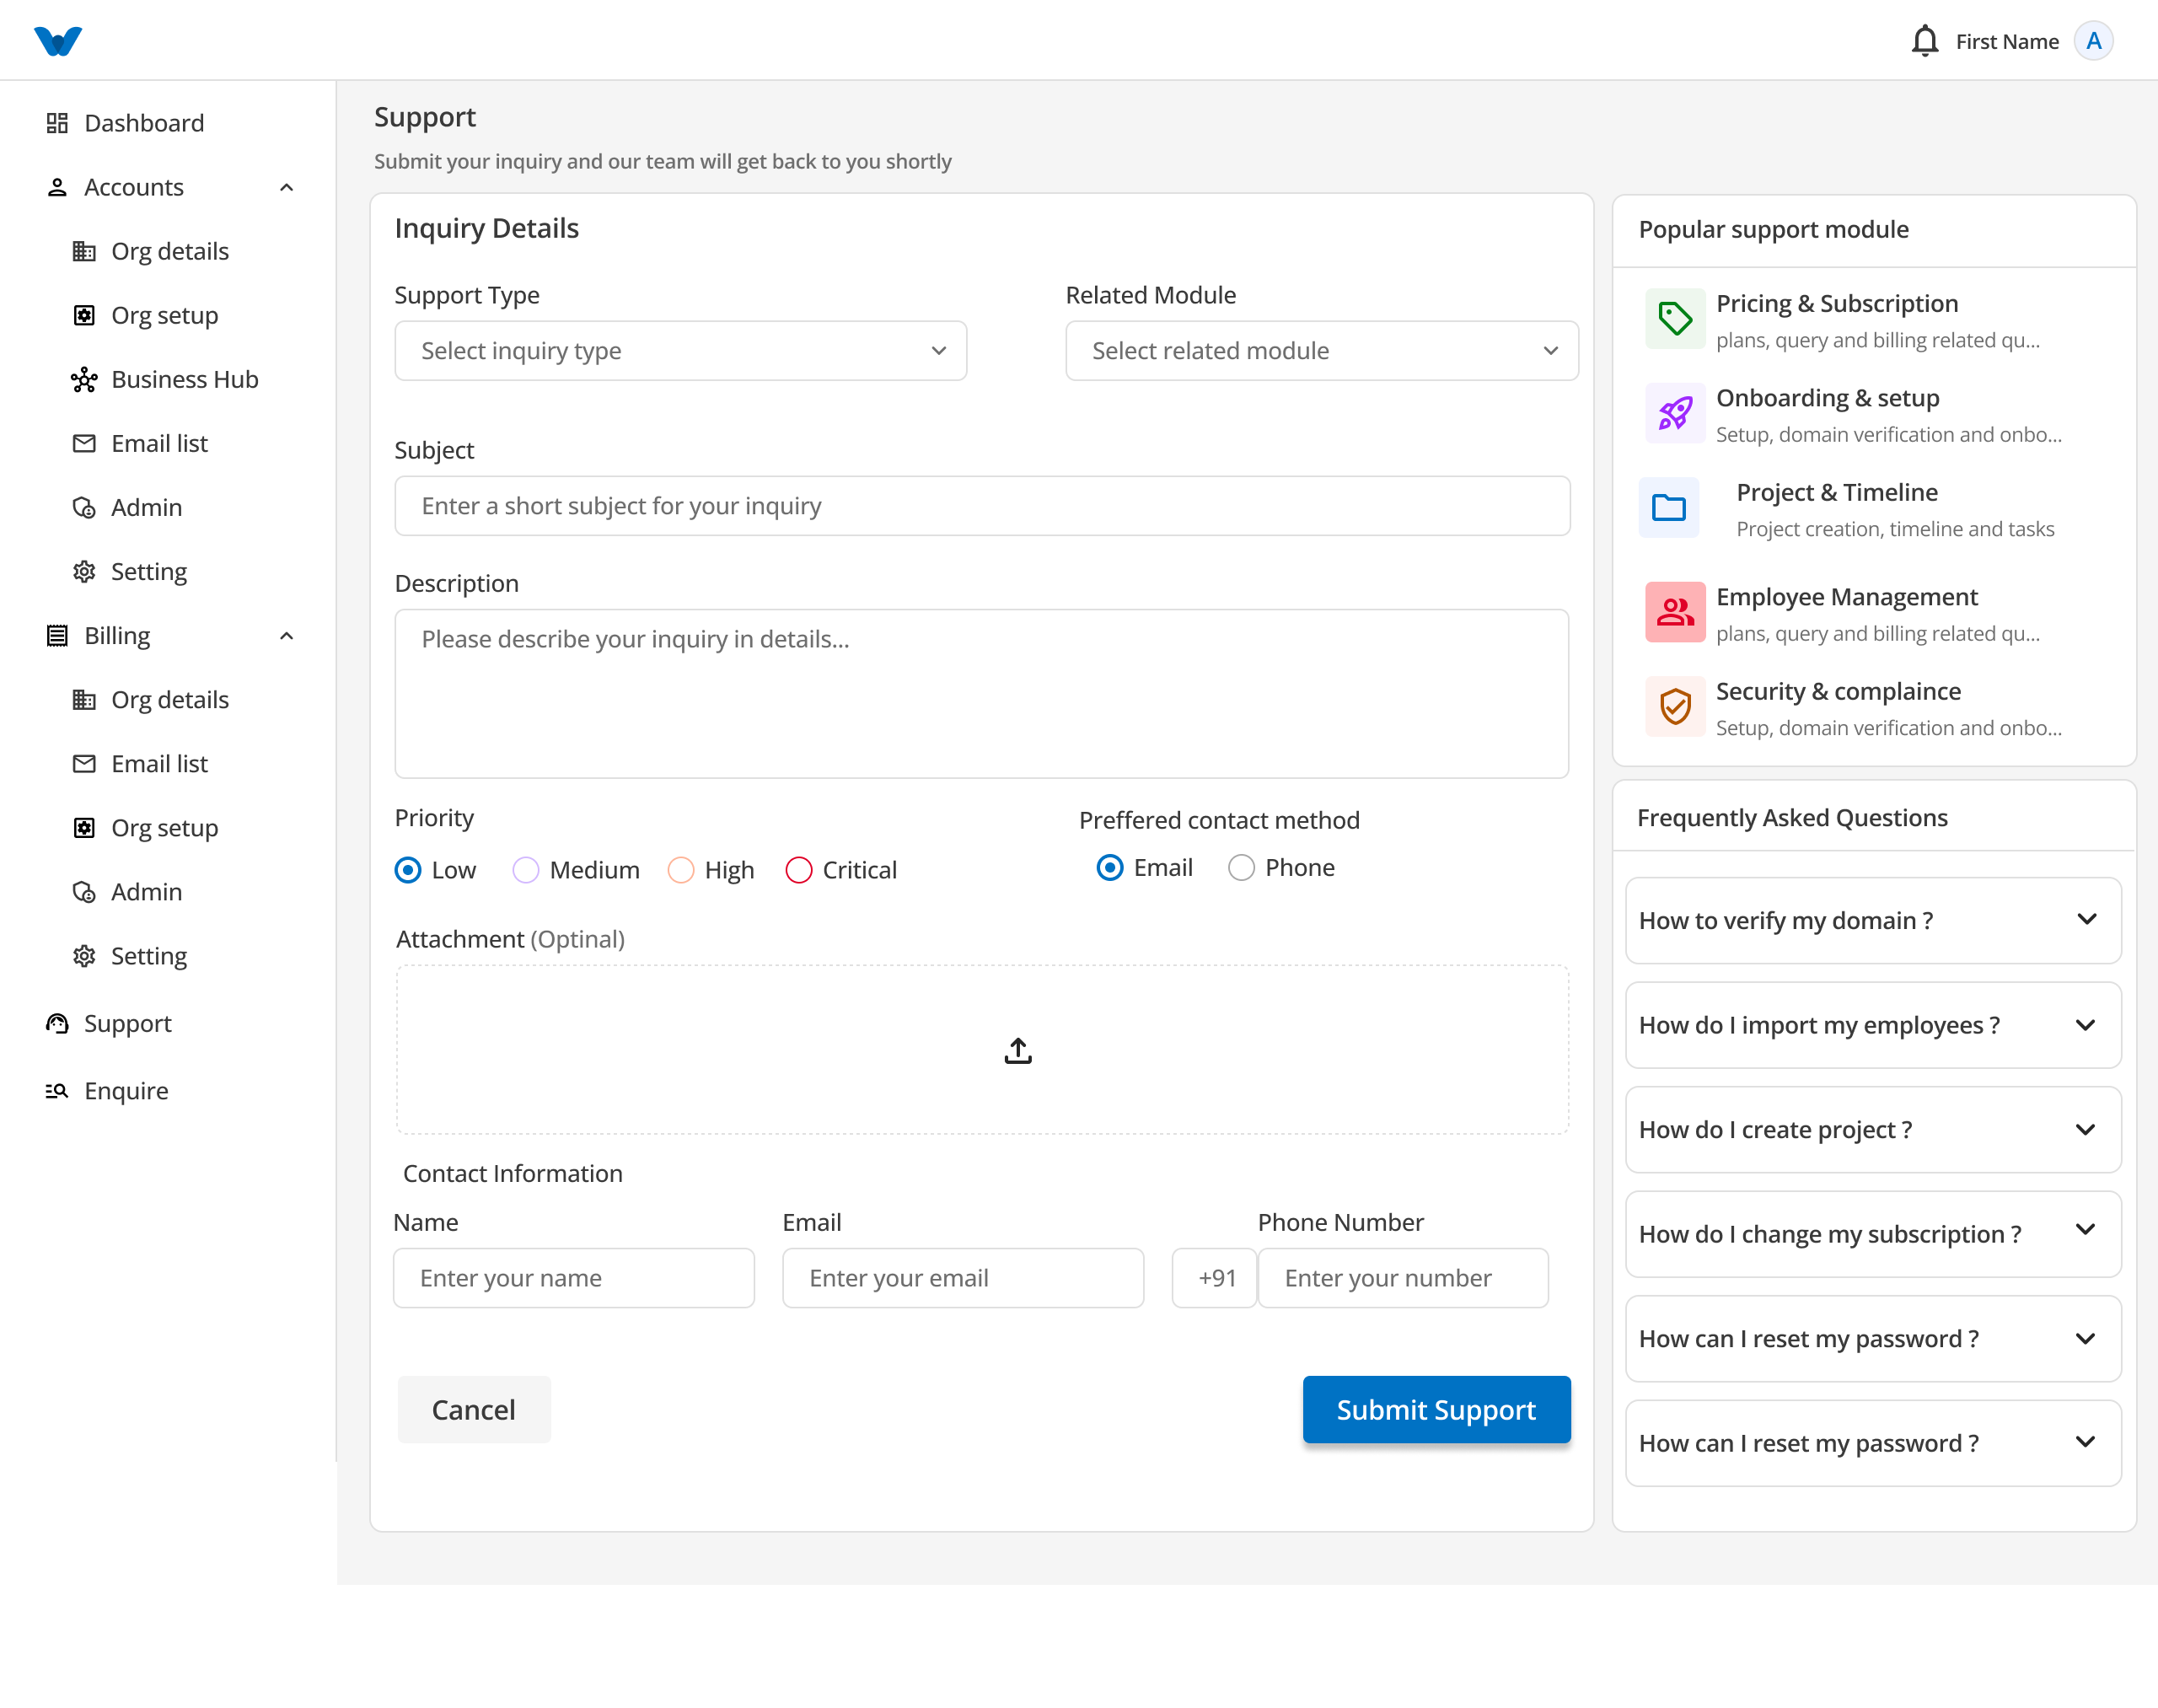This screenshot has height=1708, width=2158.
Task: Choose Email as preferred contact method
Action: coord(1110,867)
